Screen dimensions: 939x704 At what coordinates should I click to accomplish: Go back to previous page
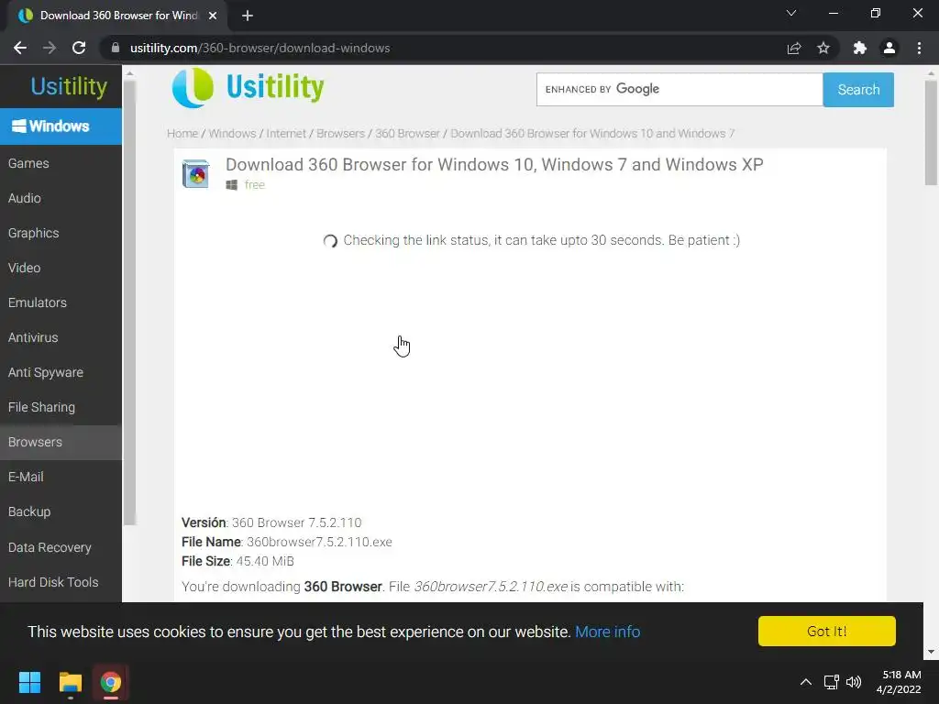(20, 48)
